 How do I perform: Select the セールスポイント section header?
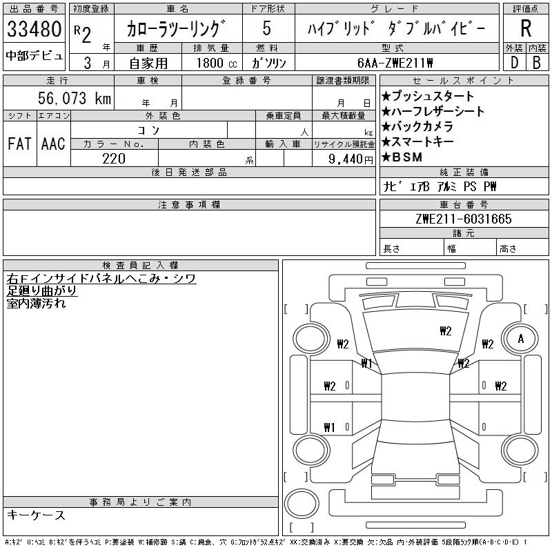click(x=464, y=81)
